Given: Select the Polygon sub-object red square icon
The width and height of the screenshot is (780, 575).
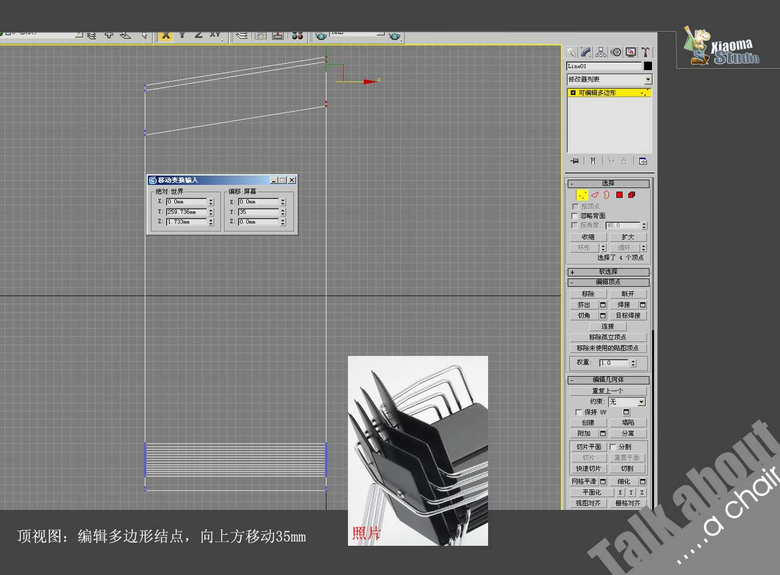Looking at the screenshot, I should click(619, 195).
